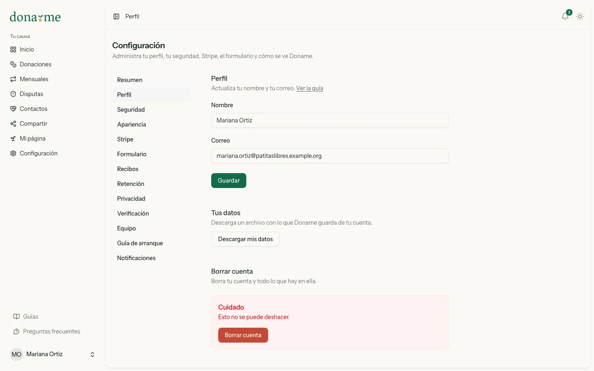Click the Compartir share icon

[13, 124]
